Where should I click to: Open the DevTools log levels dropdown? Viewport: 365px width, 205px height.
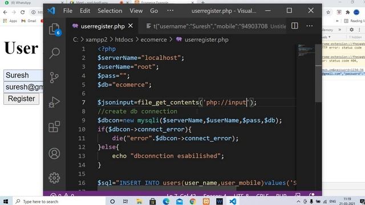[x=326, y=37]
